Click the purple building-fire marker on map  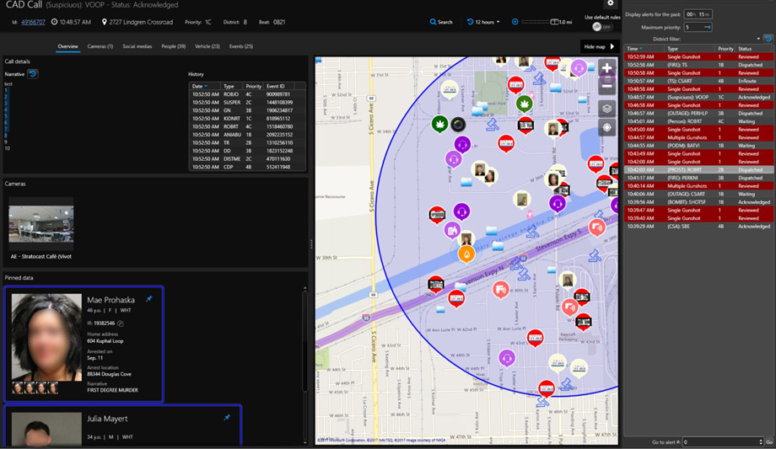[x=451, y=230]
